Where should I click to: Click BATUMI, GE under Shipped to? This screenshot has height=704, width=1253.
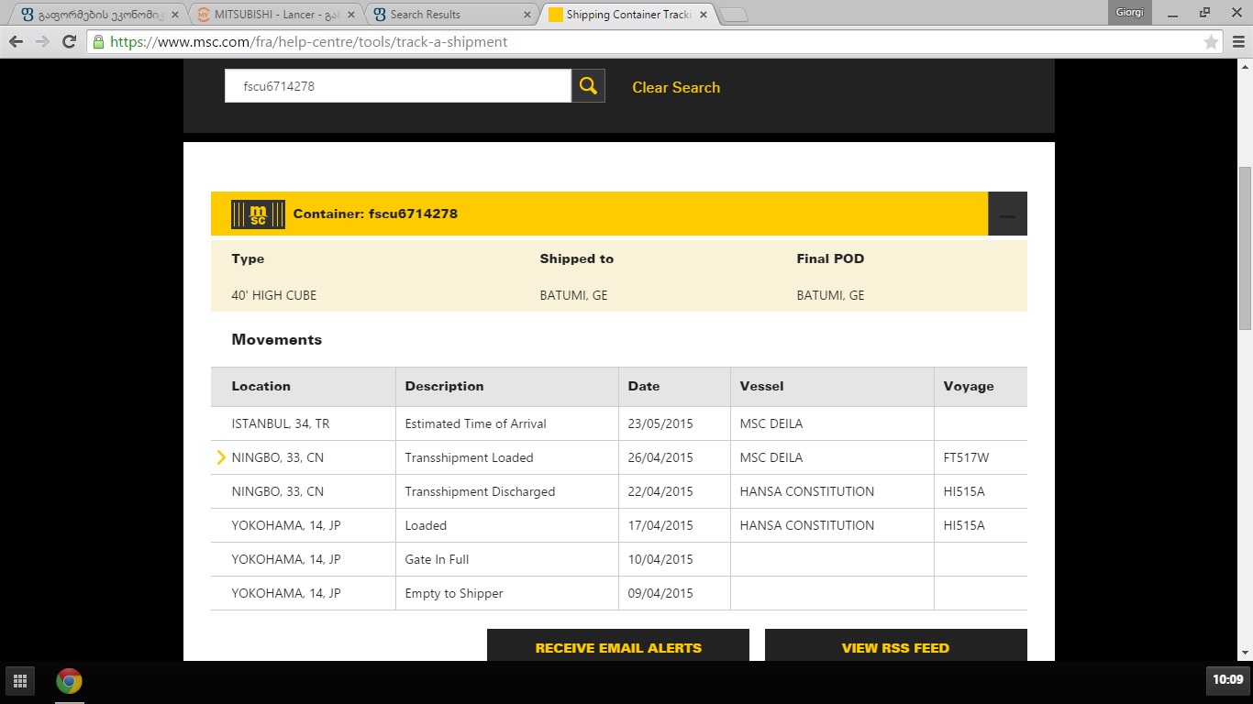[573, 295]
